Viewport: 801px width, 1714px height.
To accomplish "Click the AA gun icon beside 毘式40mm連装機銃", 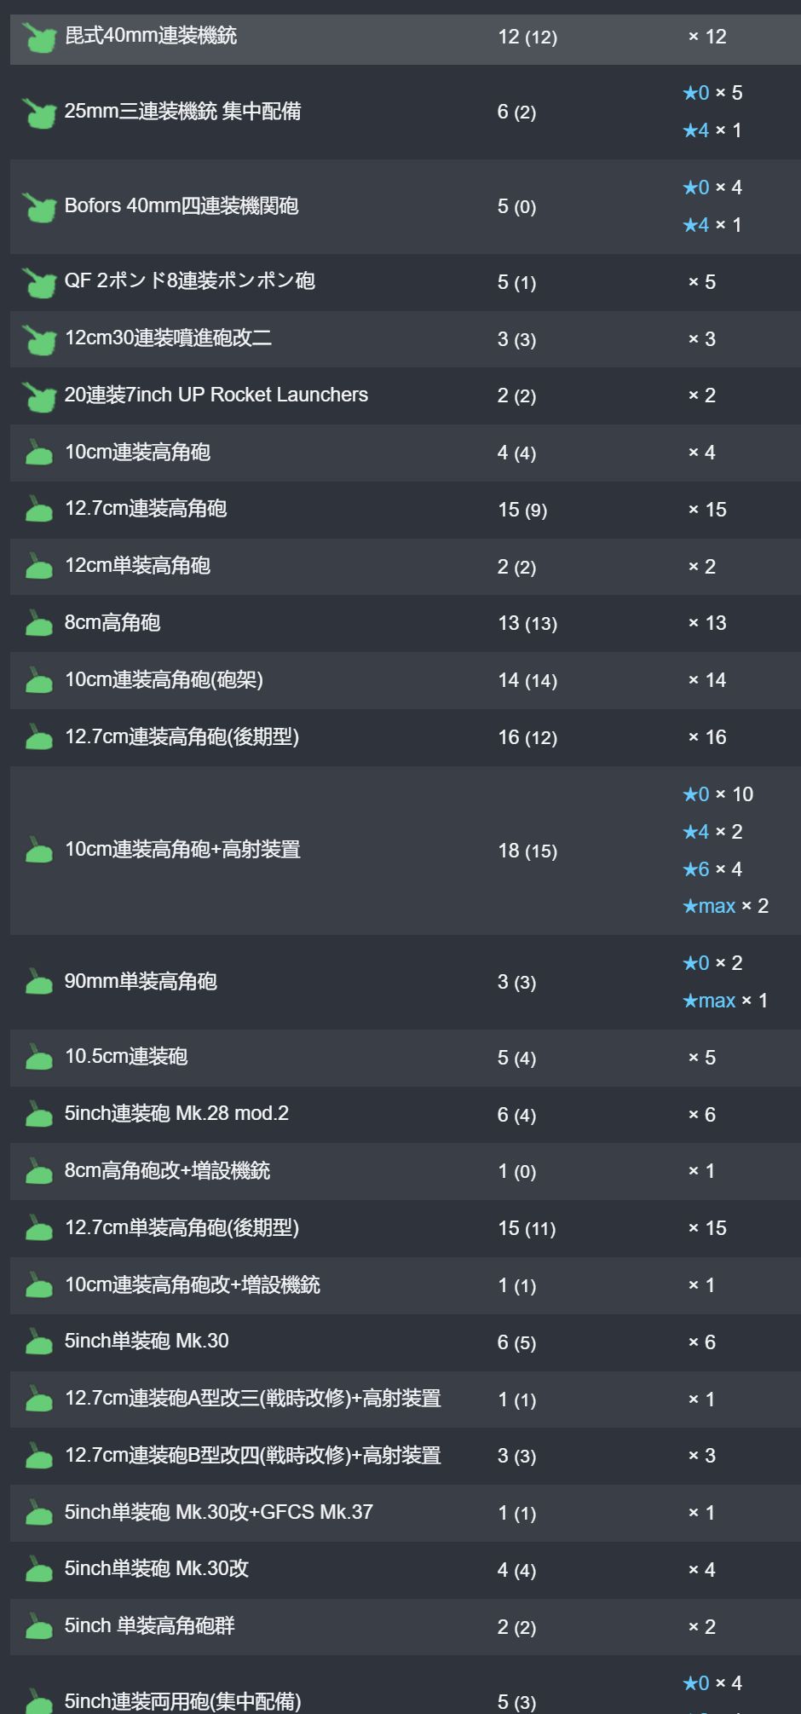I will click(38, 37).
